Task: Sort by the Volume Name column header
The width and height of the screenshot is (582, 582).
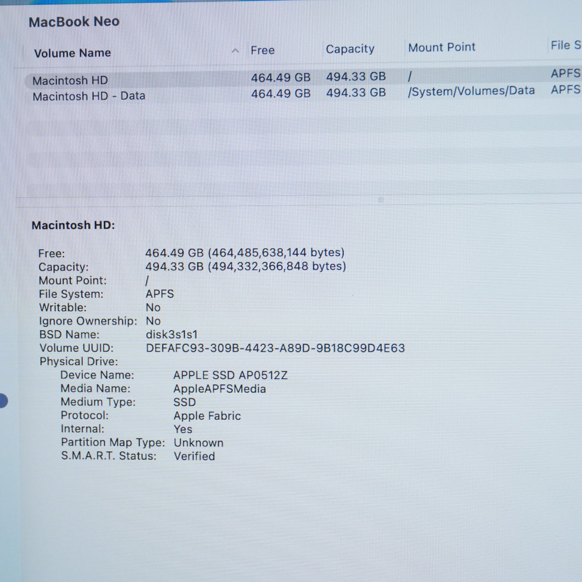Action: [x=72, y=53]
